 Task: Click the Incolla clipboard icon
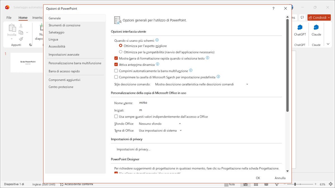coord(12,28)
